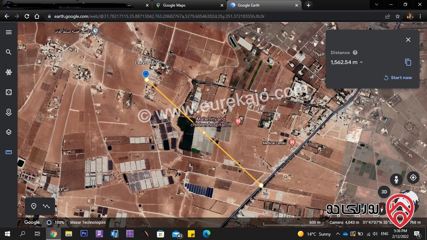The width and height of the screenshot is (427, 240).
Task: Copy the distance value to clipboard
Action: tap(408, 62)
